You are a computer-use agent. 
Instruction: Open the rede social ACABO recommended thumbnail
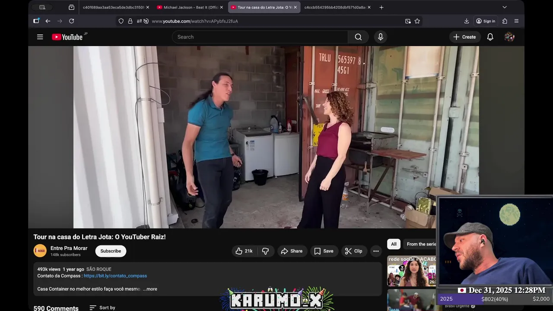411,271
